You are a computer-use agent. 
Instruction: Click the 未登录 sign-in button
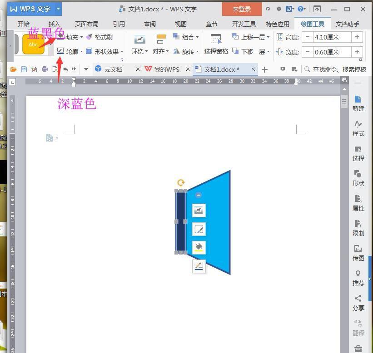point(241,9)
